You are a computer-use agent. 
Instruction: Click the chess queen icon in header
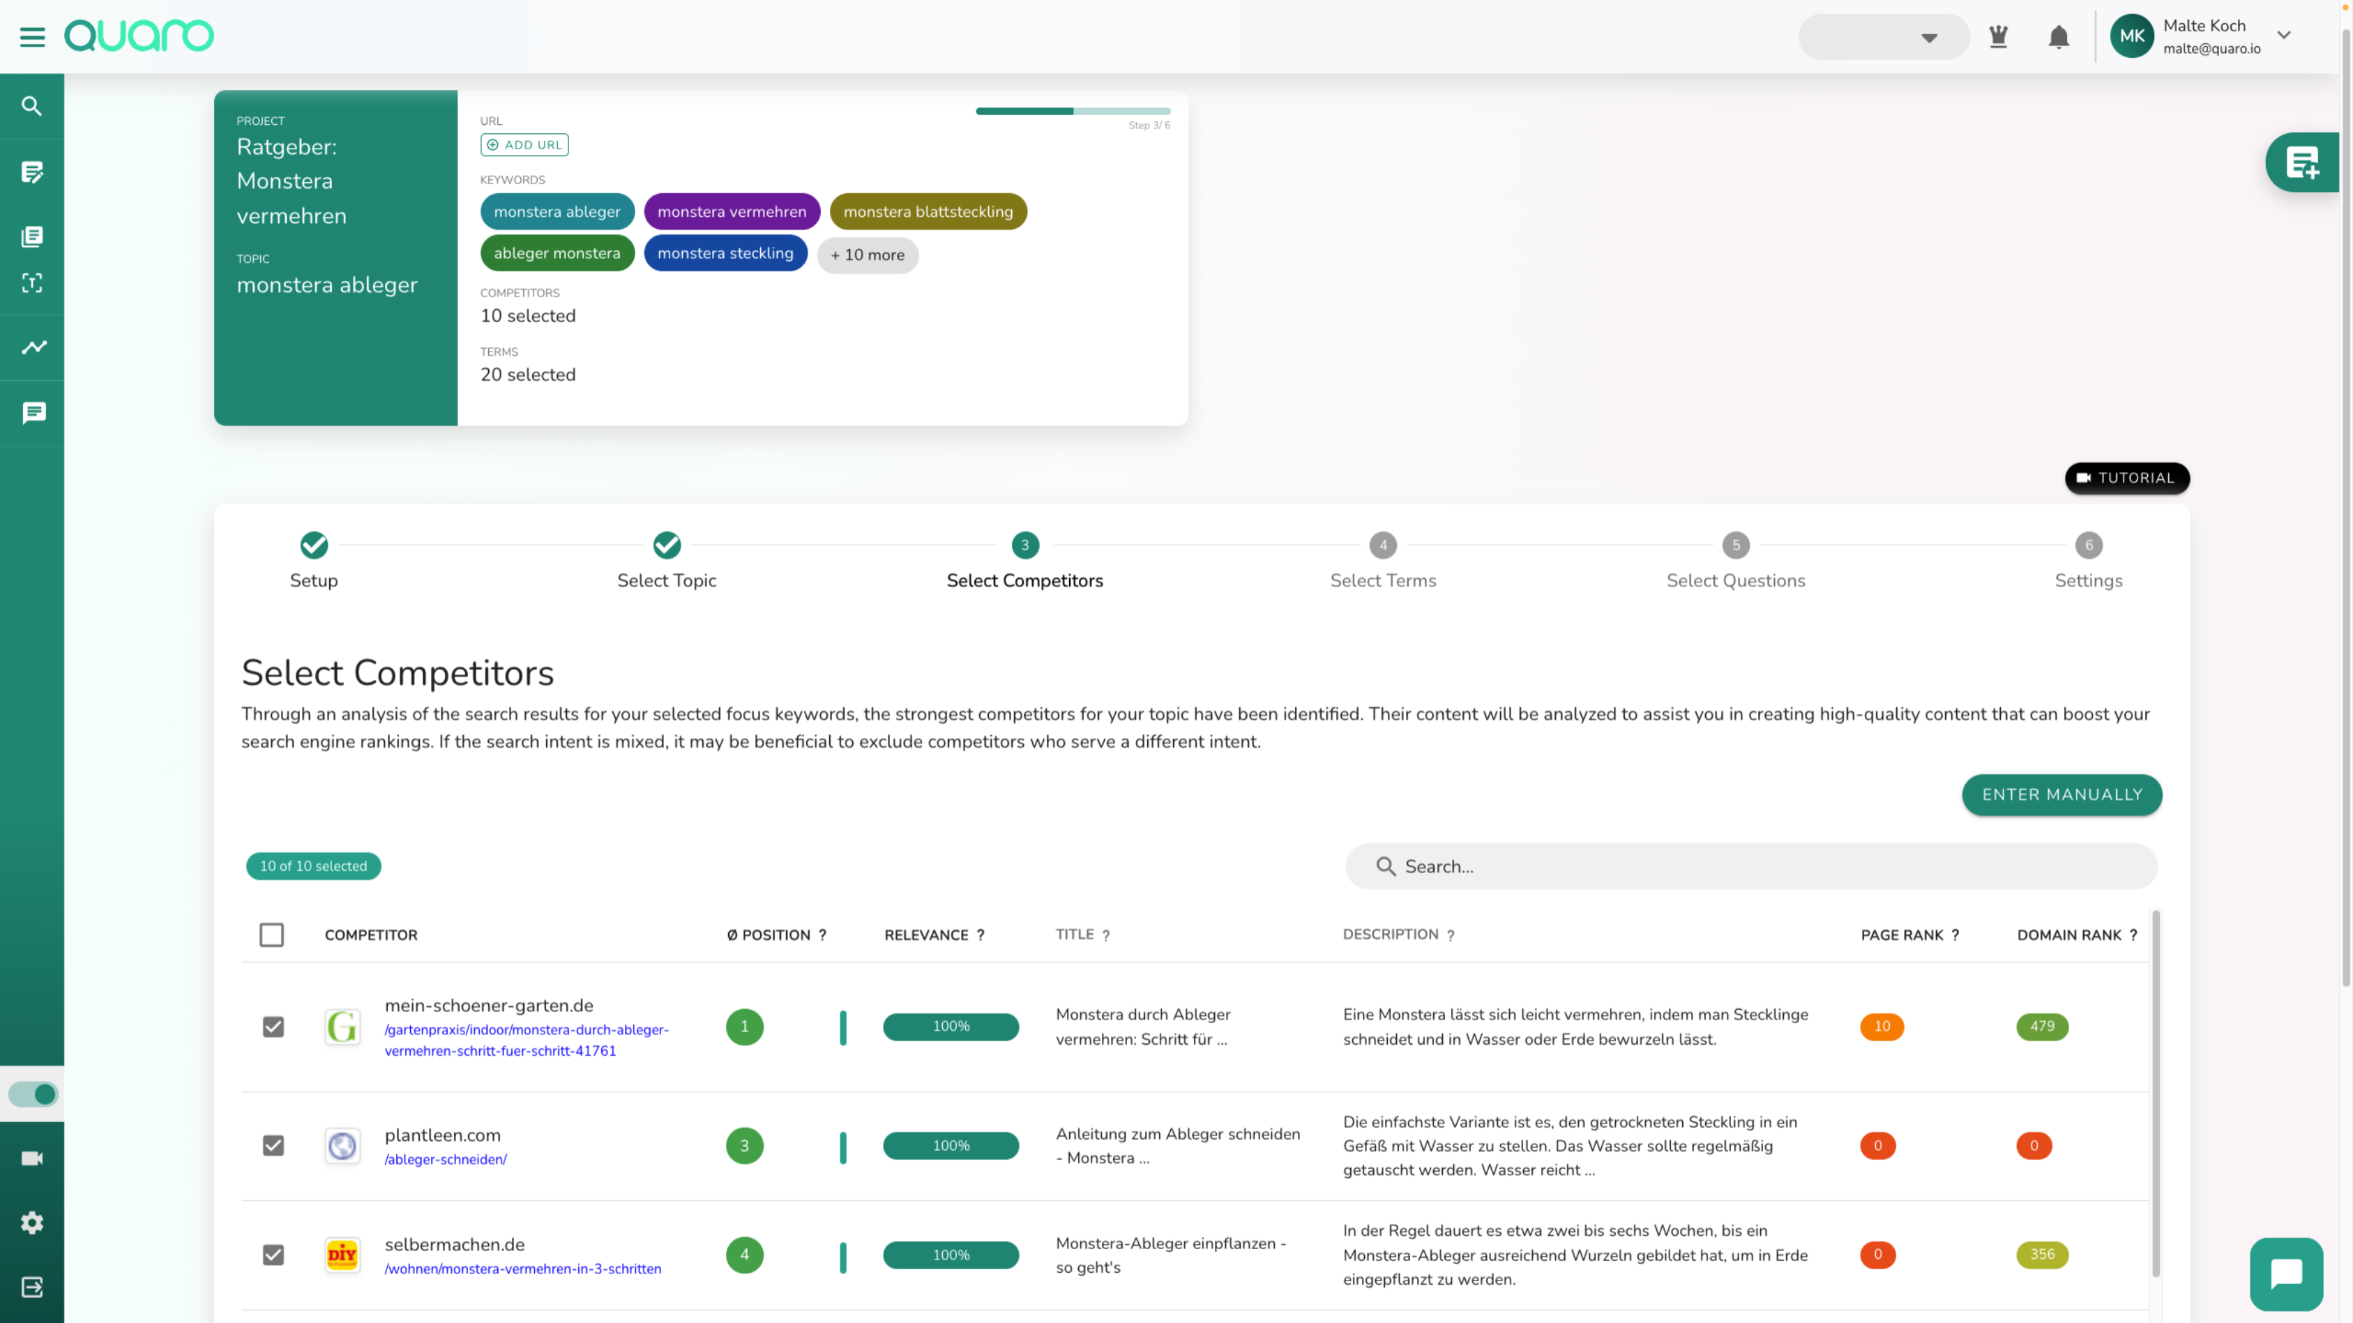1997,36
